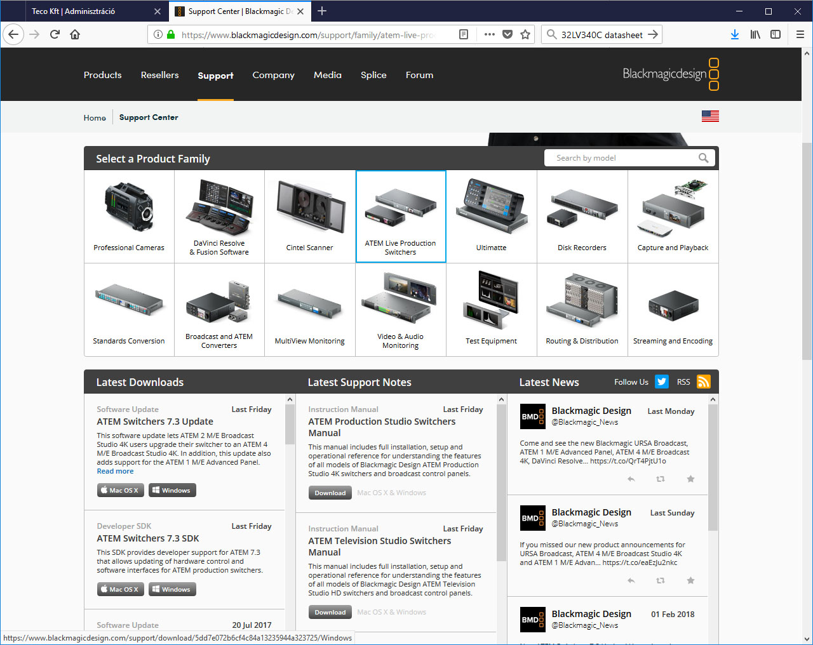Open the Firefox hamburger menu
813x645 pixels.
point(800,34)
